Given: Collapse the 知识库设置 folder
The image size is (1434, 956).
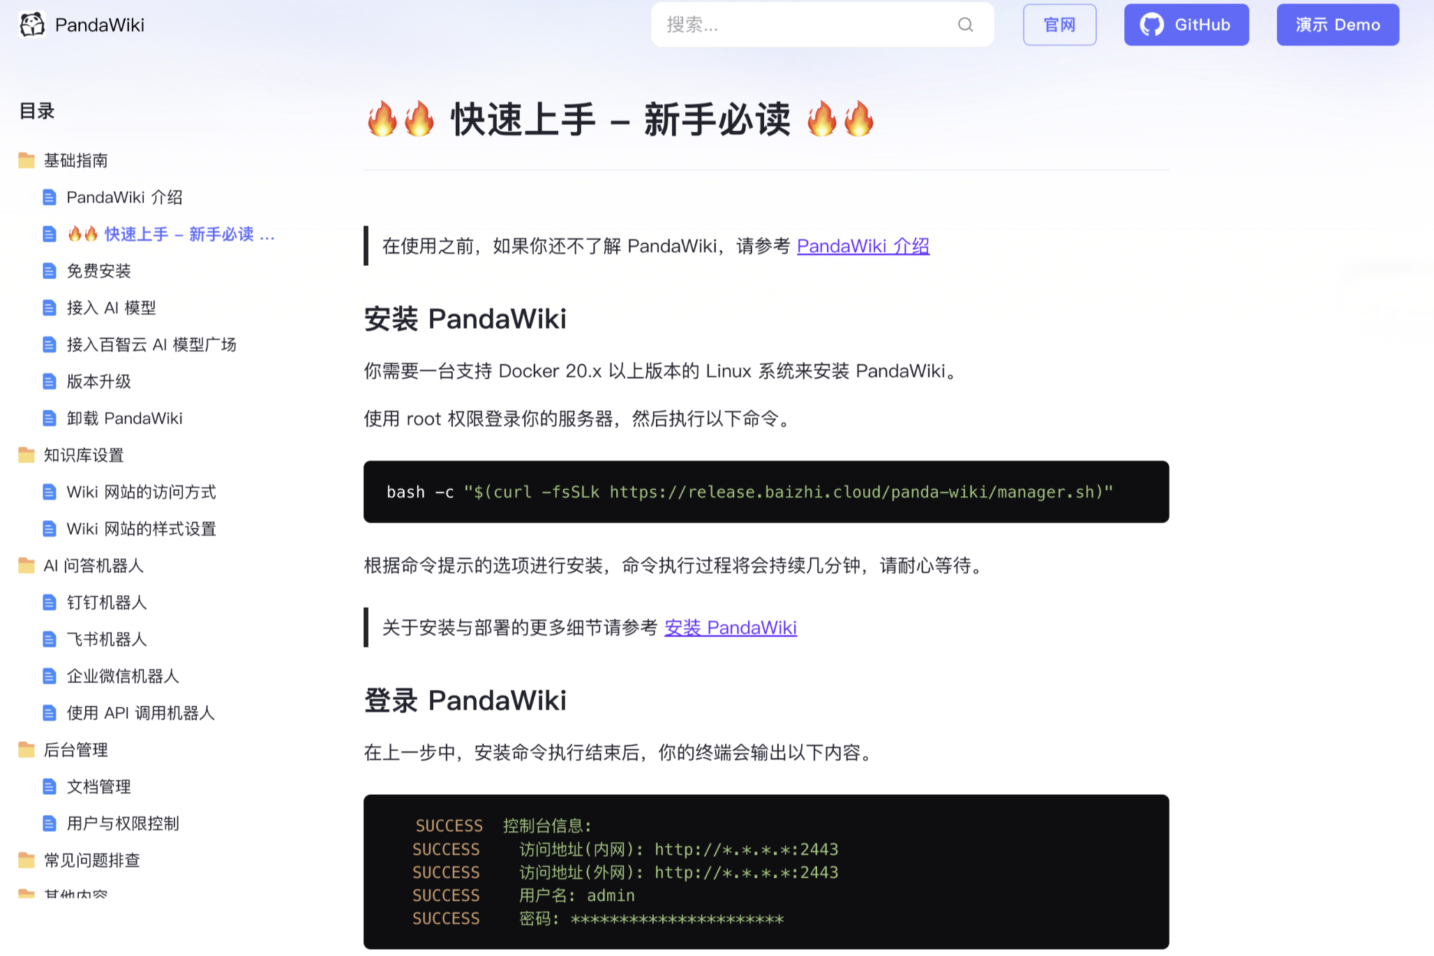Looking at the screenshot, I should coord(83,456).
